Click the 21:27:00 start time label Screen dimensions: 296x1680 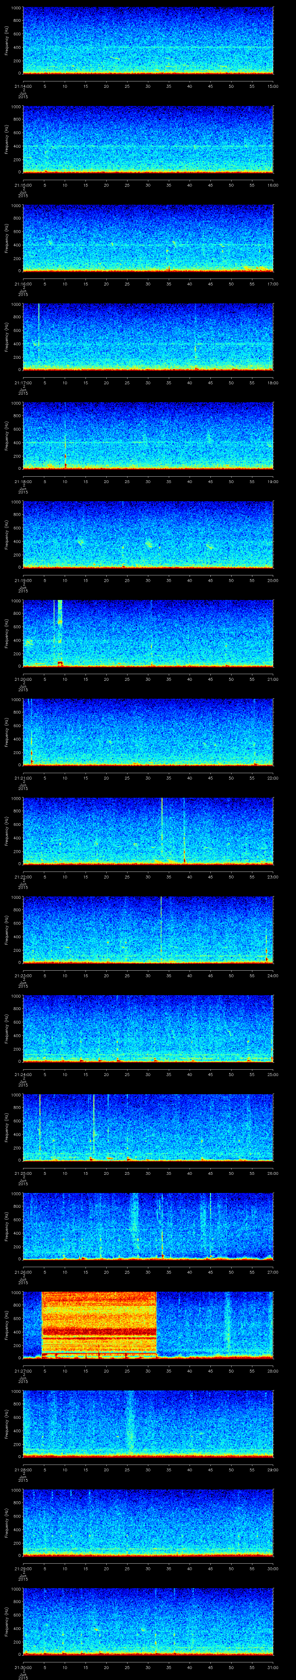[x=23, y=1371]
